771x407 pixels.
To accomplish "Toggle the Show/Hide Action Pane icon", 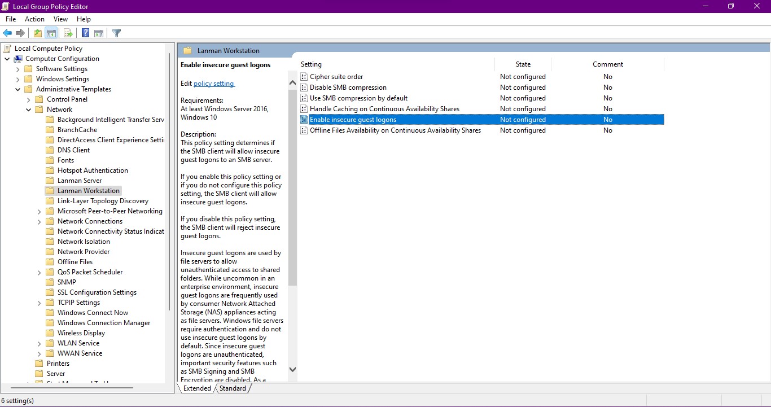I will (99, 33).
